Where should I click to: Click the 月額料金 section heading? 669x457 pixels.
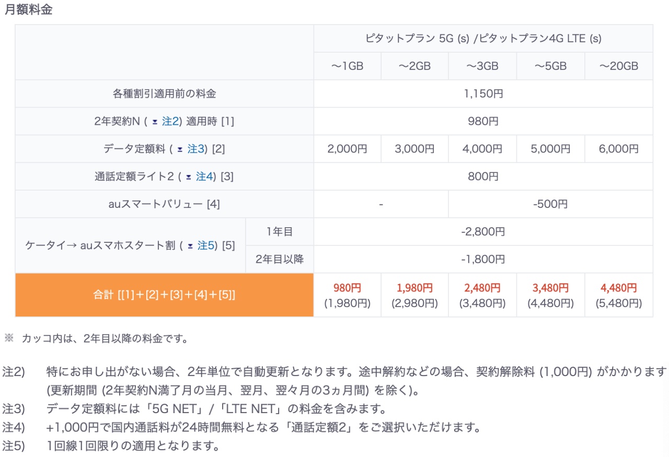pyautogui.click(x=29, y=10)
